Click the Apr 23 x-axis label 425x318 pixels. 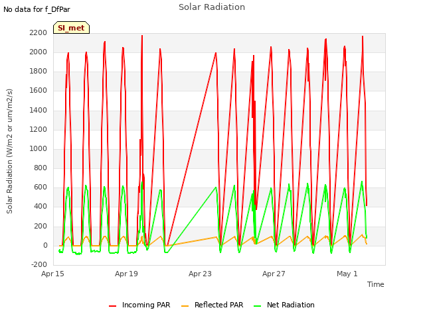200,274
